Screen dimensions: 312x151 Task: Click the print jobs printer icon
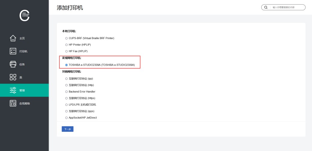pos(13,64)
